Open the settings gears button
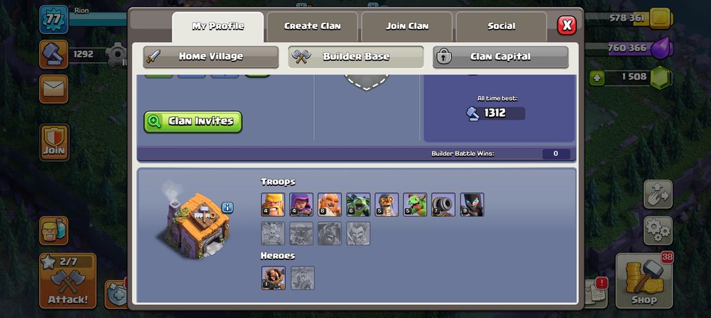711x318 pixels. pyautogui.click(x=658, y=231)
